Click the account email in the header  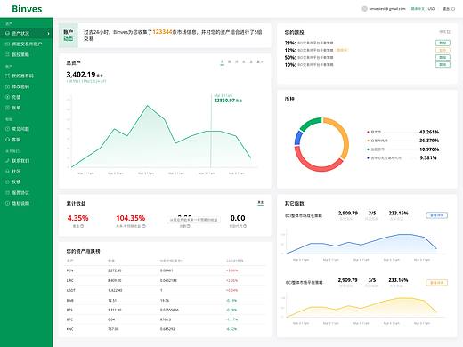(x=387, y=9)
